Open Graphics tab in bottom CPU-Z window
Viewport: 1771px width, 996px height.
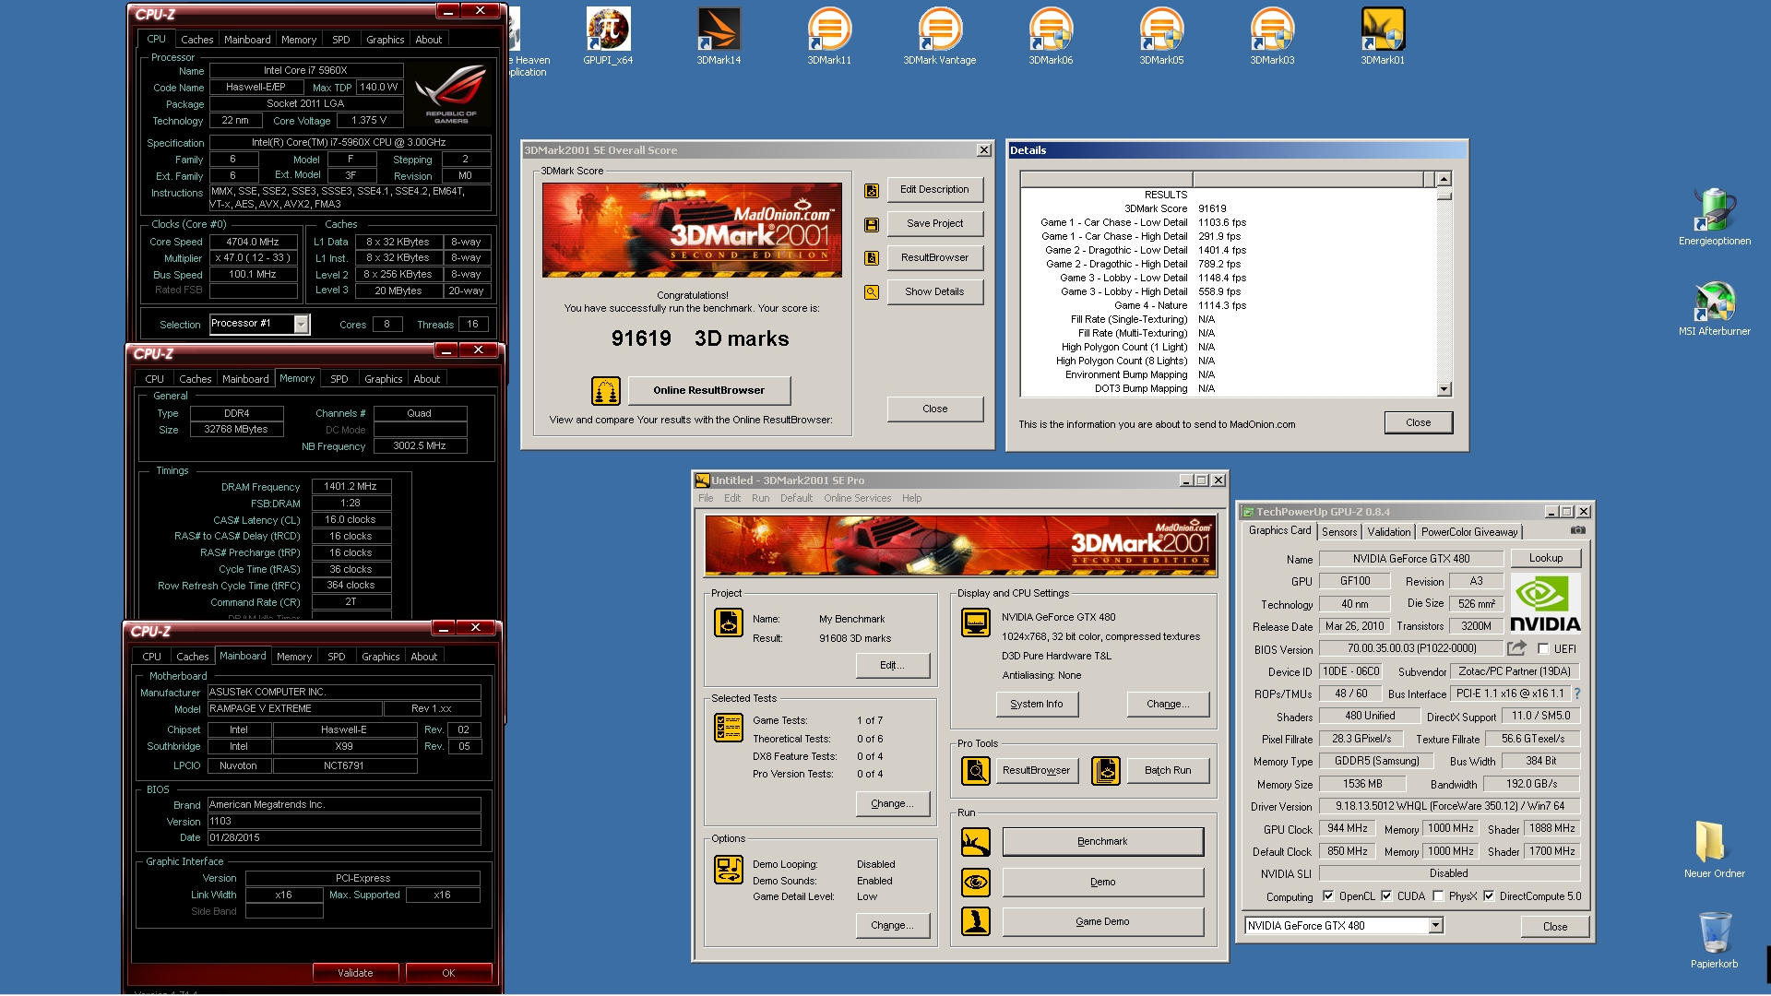pos(381,657)
